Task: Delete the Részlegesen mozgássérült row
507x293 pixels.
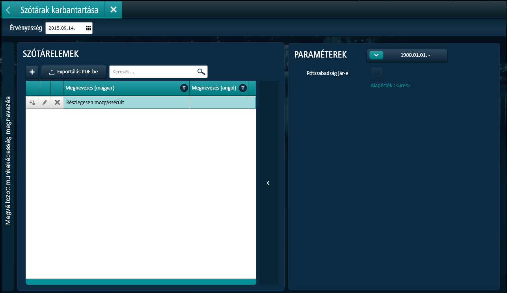Action: click(x=57, y=103)
